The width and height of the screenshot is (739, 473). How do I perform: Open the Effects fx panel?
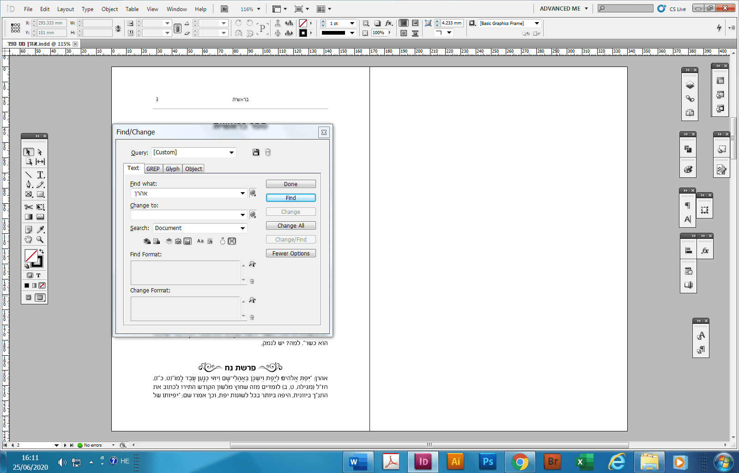[x=705, y=250]
